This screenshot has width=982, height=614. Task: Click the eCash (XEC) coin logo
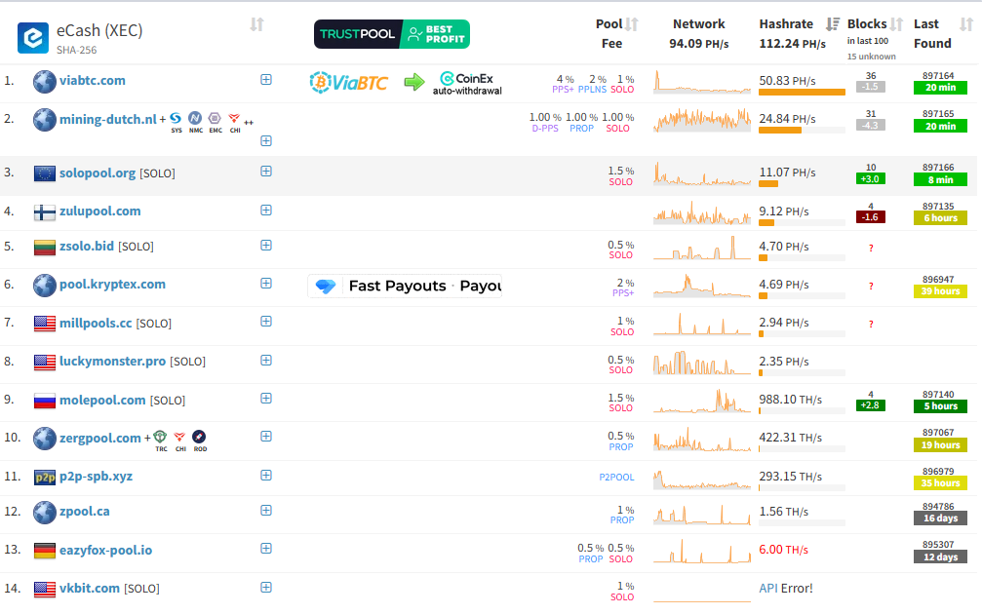33,38
